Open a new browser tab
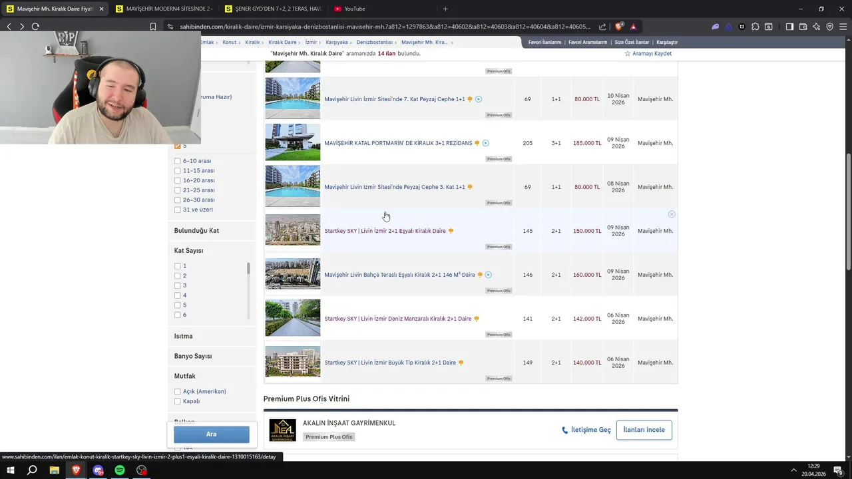 coord(445,9)
